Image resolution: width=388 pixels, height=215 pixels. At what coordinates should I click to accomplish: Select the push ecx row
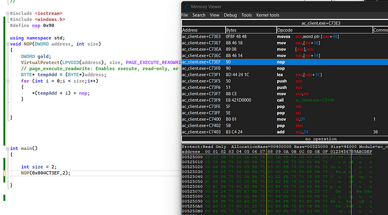tap(285, 87)
